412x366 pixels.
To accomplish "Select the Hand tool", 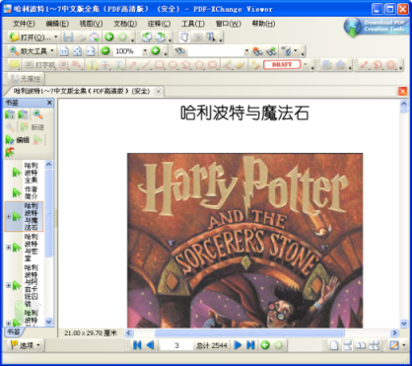I will pos(184,37).
